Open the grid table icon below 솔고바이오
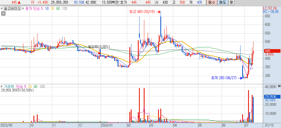This screenshot has width=281, height=128. [x=3, y=13]
